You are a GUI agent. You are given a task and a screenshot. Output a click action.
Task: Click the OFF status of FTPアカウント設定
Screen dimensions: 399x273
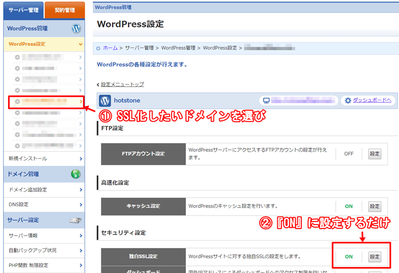click(x=349, y=154)
